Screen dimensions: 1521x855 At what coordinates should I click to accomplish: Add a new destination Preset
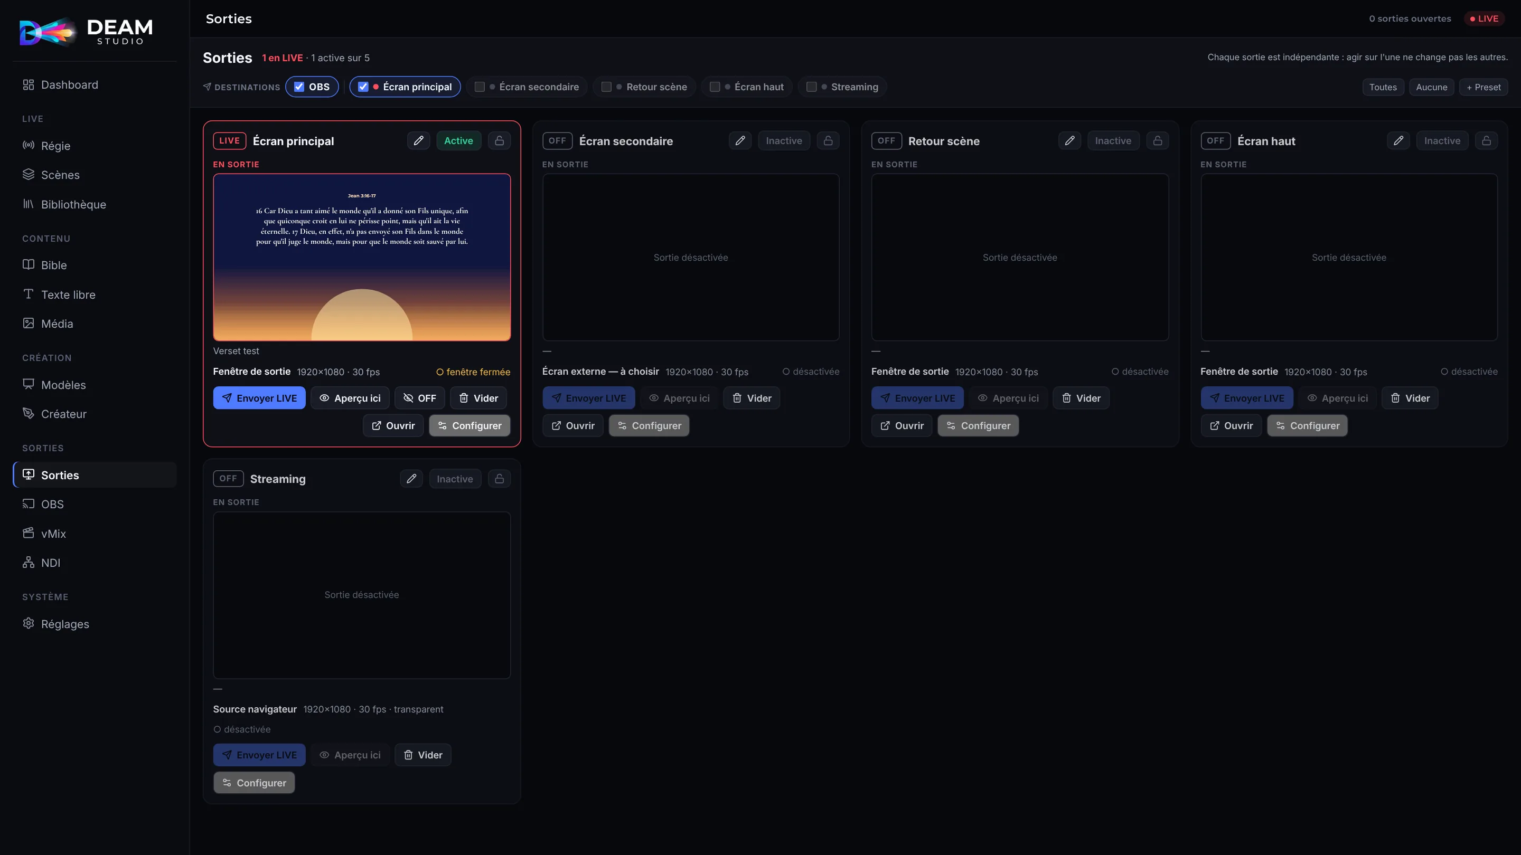click(1483, 87)
